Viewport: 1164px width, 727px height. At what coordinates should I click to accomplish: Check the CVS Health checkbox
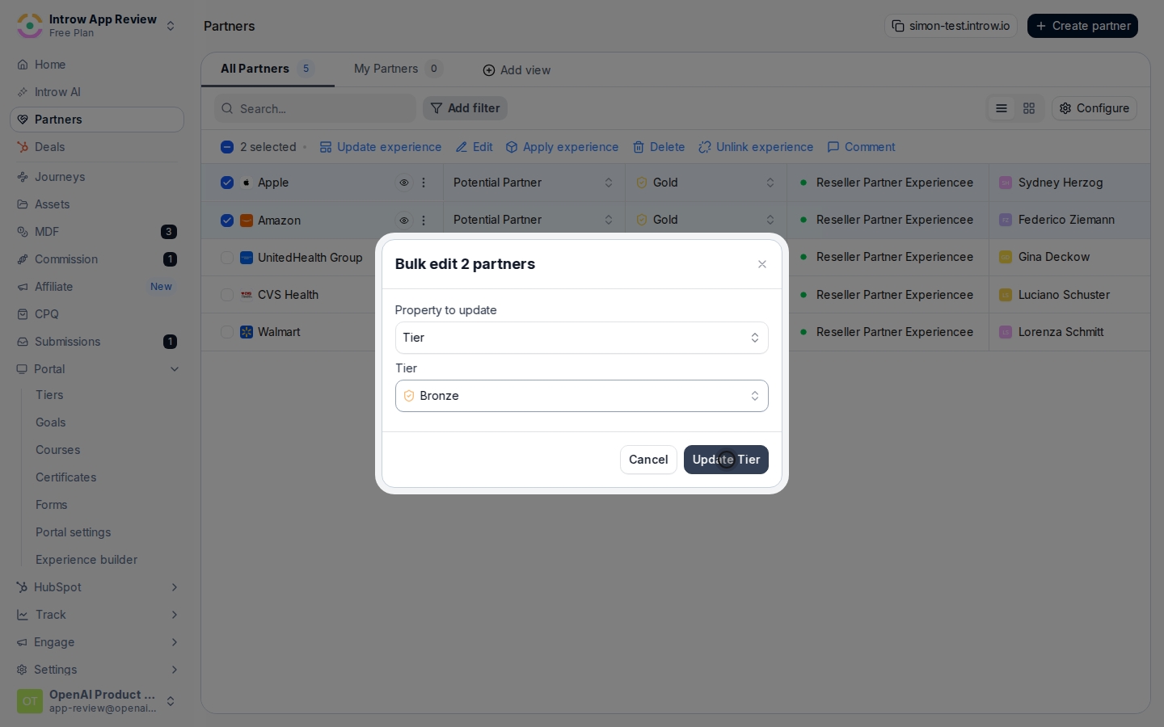227,295
